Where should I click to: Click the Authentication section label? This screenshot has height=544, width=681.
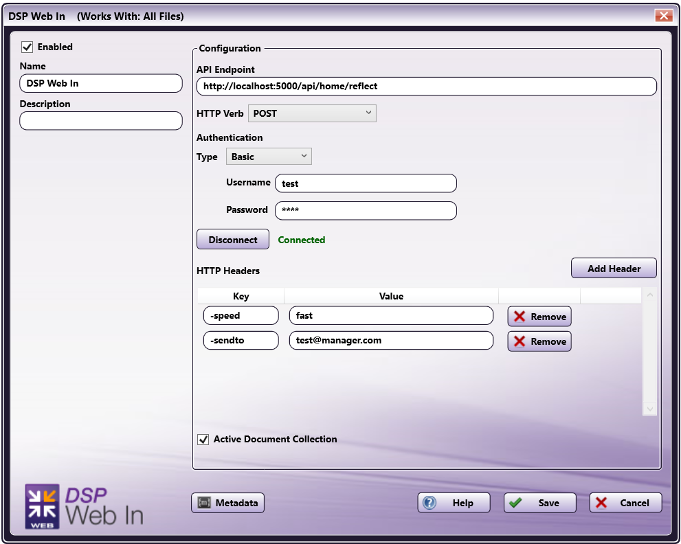pyautogui.click(x=230, y=137)
